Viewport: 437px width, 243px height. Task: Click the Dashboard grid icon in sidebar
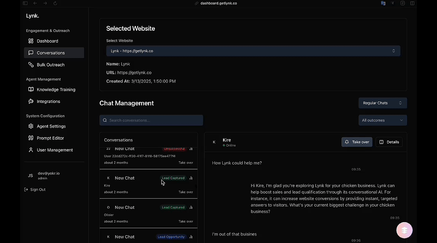tap(31, 41)
